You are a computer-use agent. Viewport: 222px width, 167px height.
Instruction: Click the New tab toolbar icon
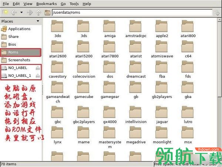pos(6,13)
